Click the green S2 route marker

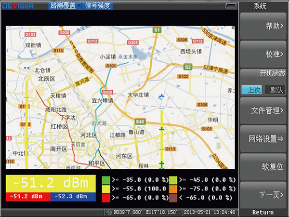188,67
